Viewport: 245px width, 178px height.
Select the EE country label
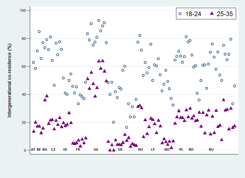tap(65, 149)
